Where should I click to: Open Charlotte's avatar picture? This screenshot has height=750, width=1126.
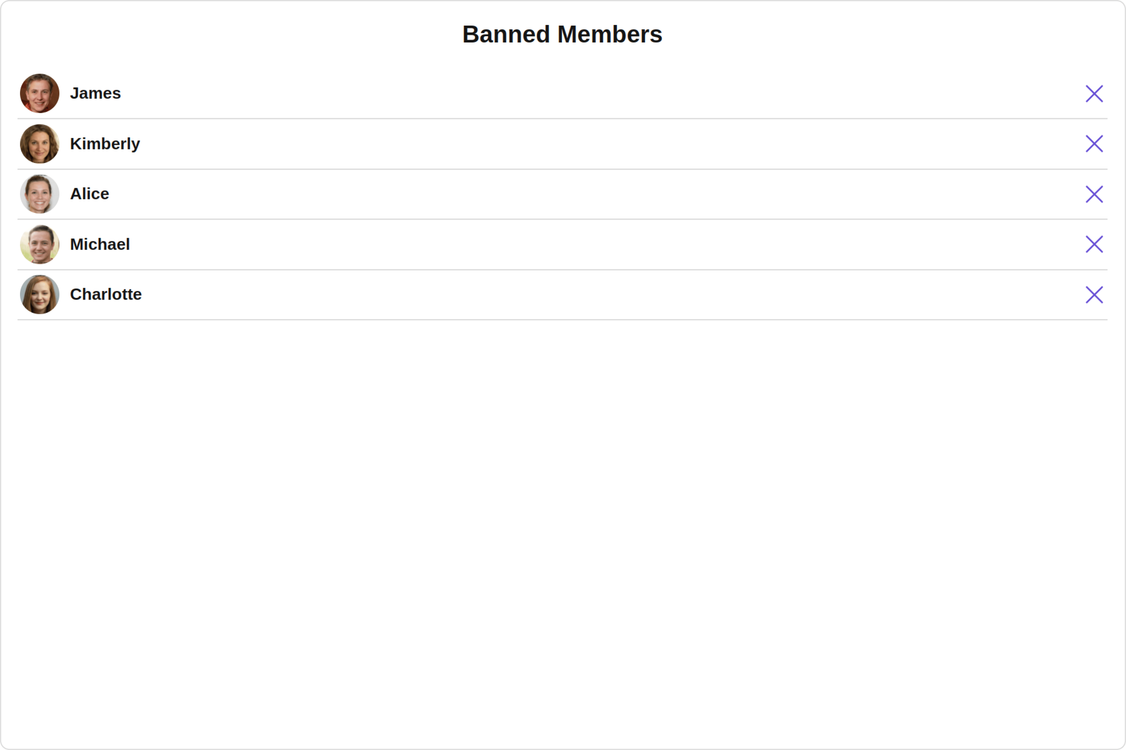pos(40,295)
